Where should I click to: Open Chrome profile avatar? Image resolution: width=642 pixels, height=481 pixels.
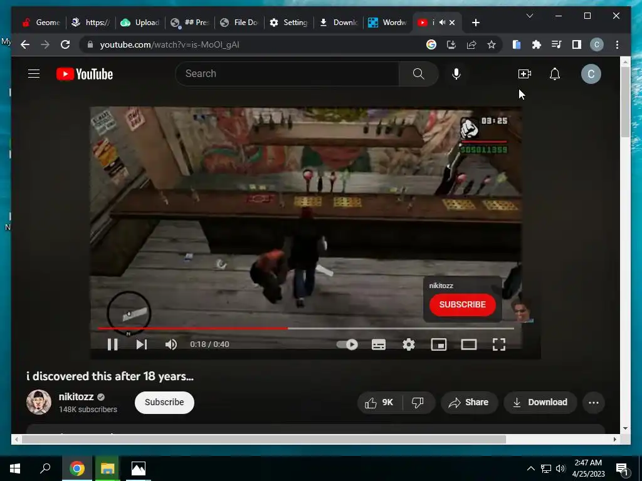pyautogui.click(x=597, y=44)
